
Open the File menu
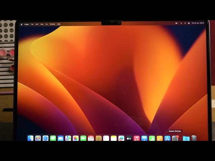tap(32, 24)
